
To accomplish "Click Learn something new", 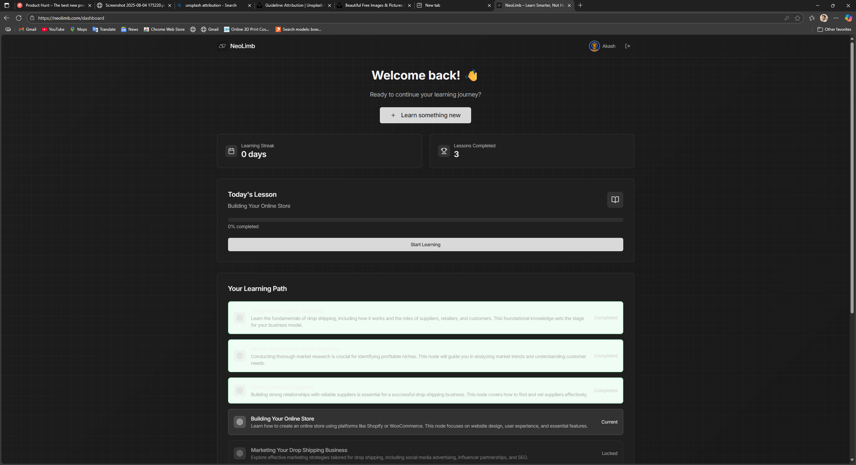I will coord(425,115).
